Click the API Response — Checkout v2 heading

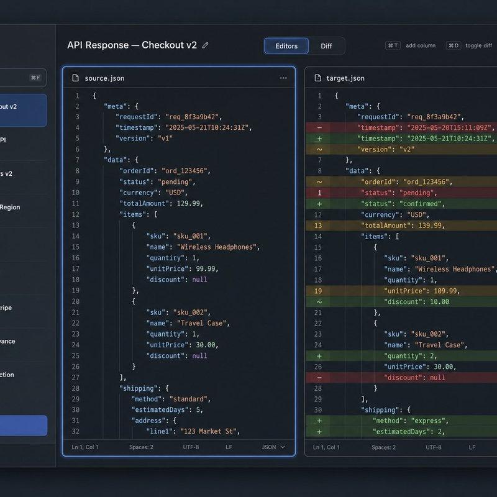point(132,45)
